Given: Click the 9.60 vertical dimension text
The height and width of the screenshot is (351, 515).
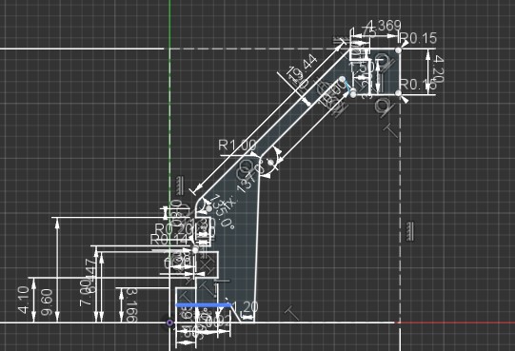Looking at the screenshot, I should [x=47, y=302].
